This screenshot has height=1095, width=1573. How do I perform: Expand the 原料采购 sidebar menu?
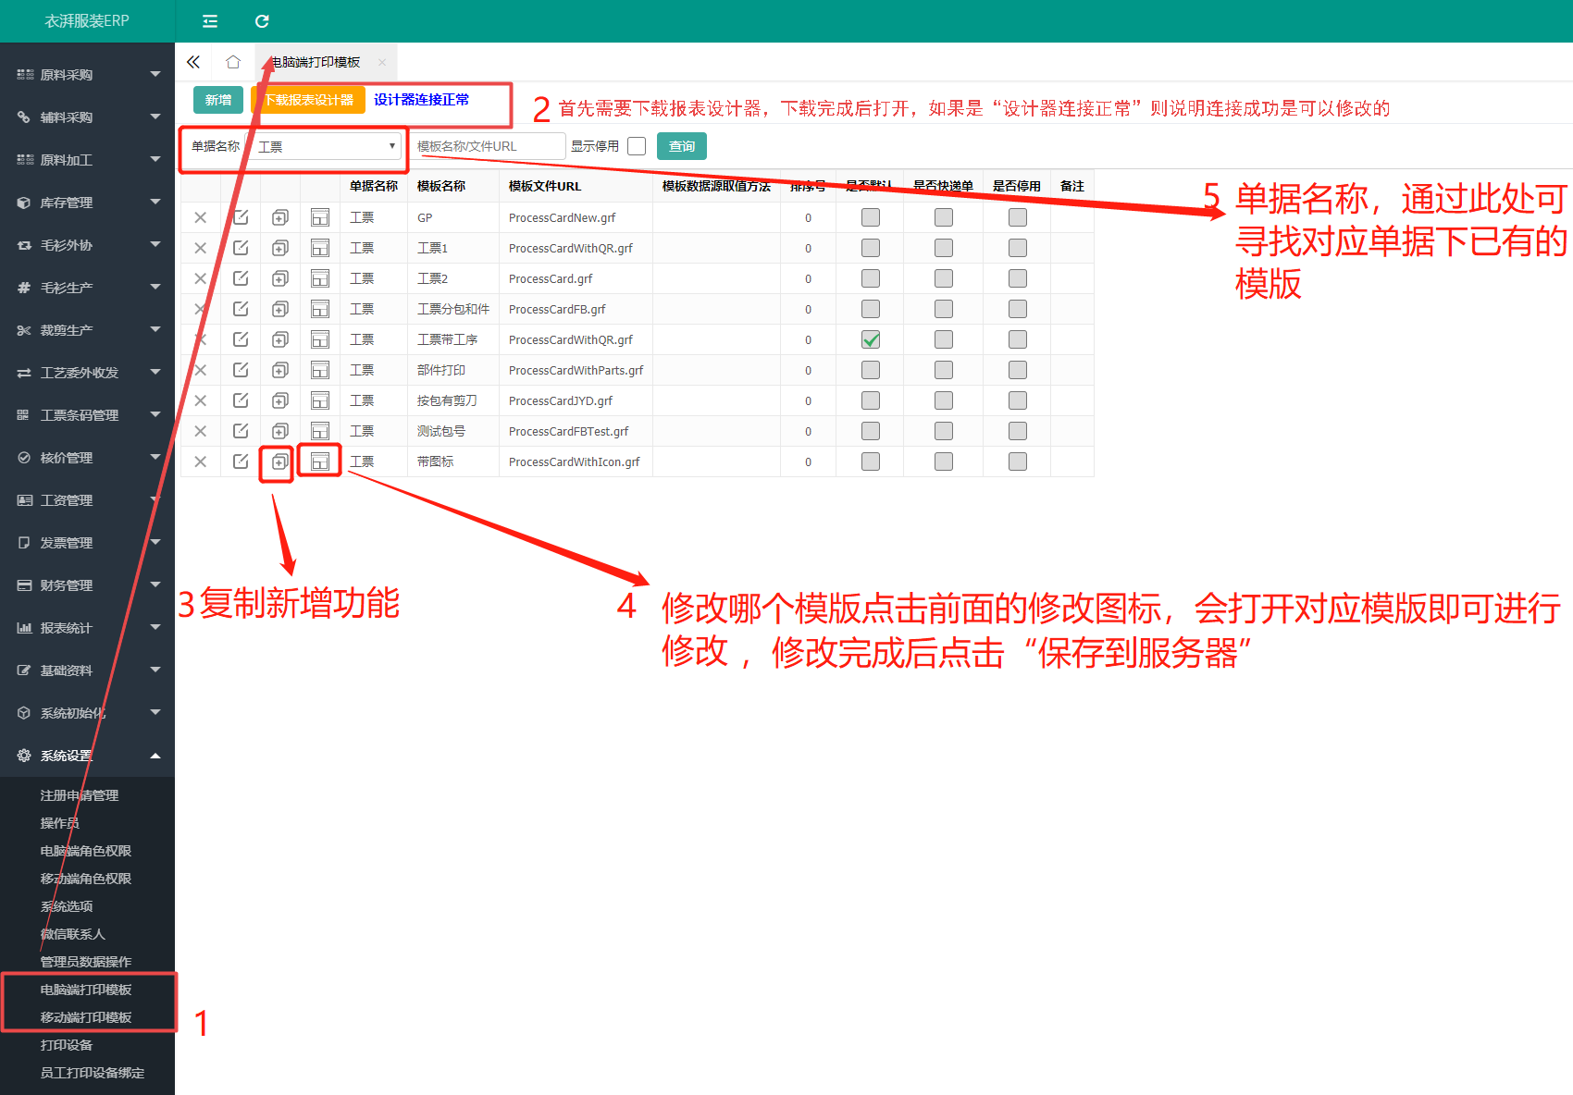pos(88,73)
